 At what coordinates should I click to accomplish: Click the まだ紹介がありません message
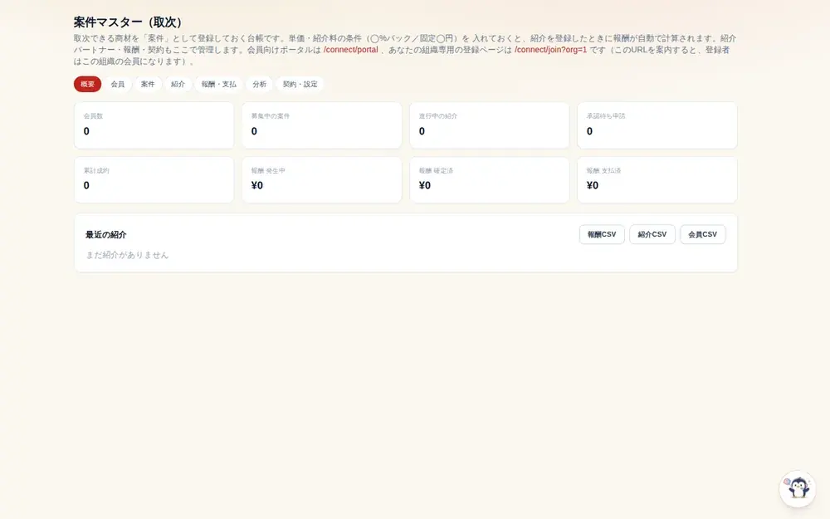tap(127, 255)
